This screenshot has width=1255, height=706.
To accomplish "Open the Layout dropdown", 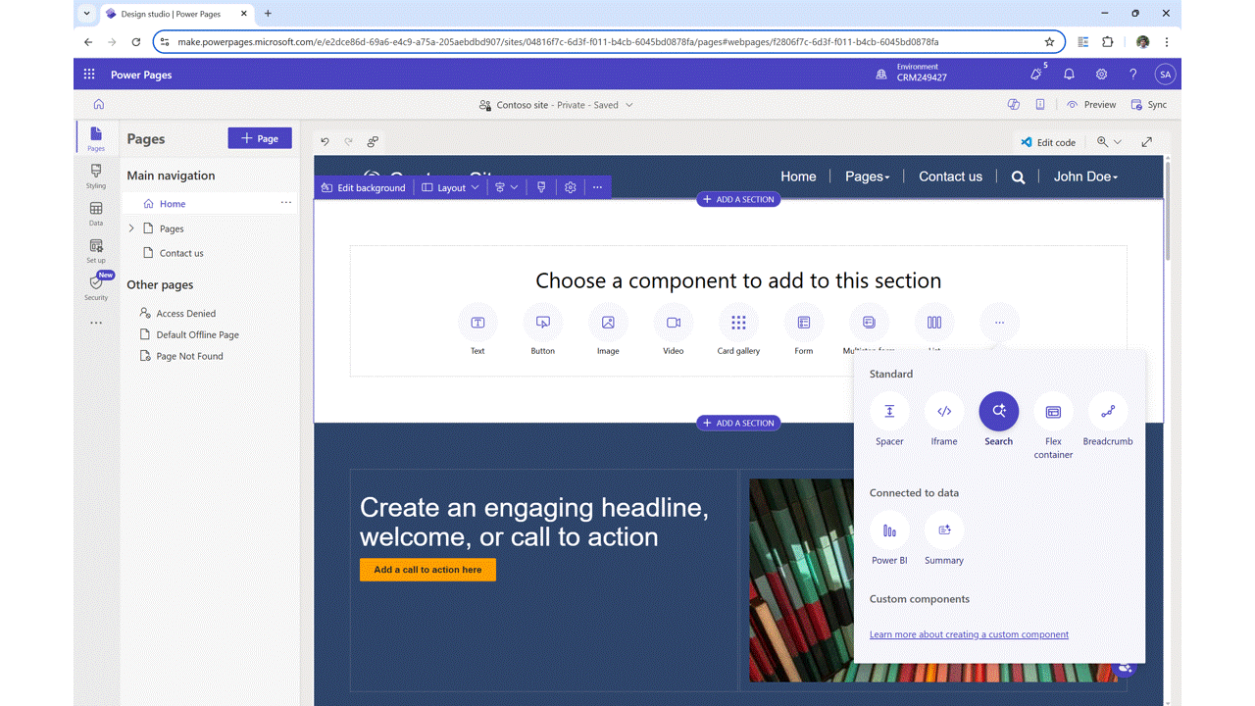I will 451,187.
